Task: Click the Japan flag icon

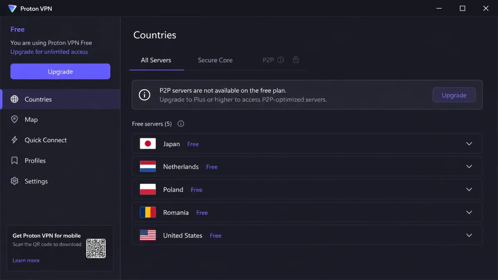Action: (x=148, y=144)
